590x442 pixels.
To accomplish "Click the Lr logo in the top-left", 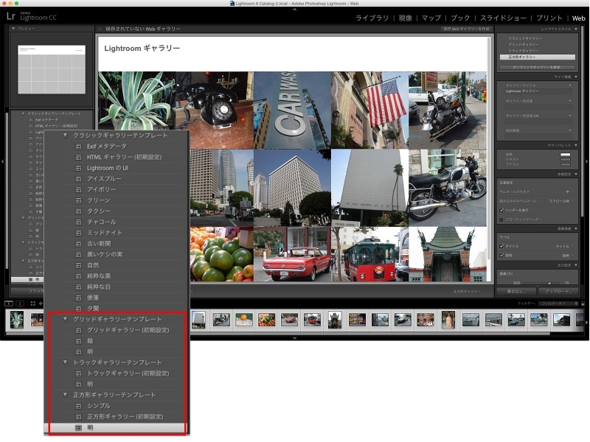I will 13,15.
